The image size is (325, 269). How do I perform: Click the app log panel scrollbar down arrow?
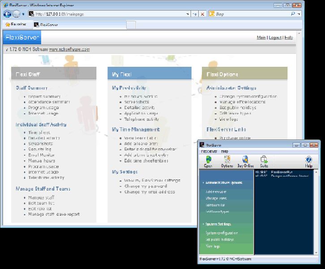tap(316, 252)
